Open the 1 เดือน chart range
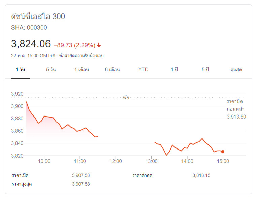The height and width of the screenshot is (198, 256). pyautogui.click(x=82, y=70)
